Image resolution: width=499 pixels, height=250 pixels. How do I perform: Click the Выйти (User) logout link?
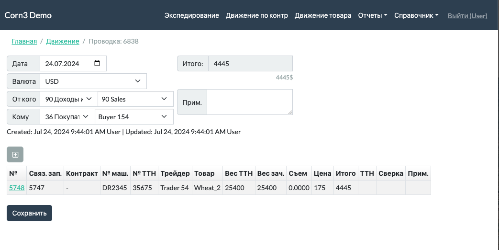pyautogui.click(x=467, y=16)
